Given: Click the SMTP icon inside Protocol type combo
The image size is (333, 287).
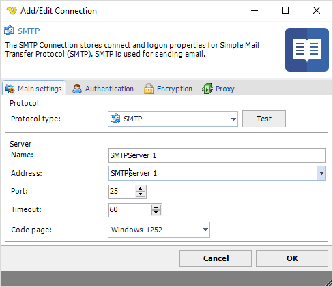Looking at the screenshot, I should 115,119.
